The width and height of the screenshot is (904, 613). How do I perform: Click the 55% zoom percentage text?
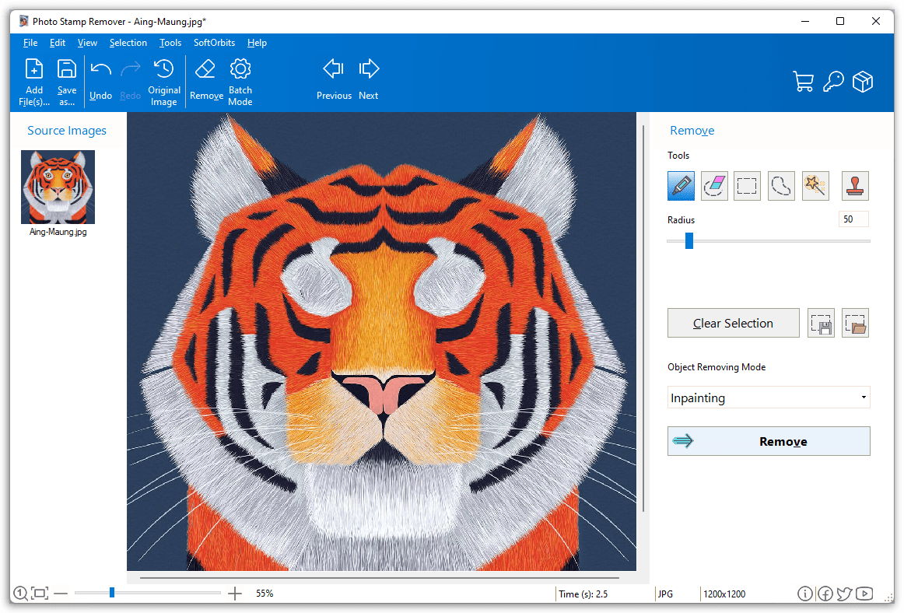tap(265, 594)
